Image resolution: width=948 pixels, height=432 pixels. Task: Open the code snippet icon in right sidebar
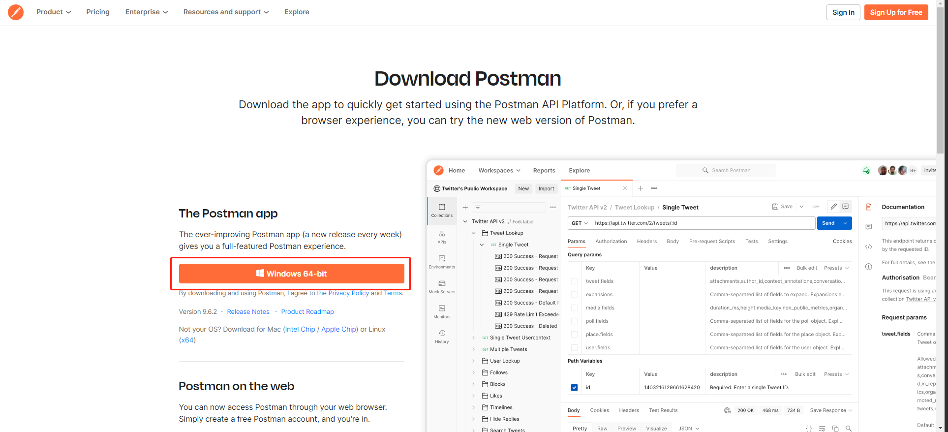(x=868, y=247)
